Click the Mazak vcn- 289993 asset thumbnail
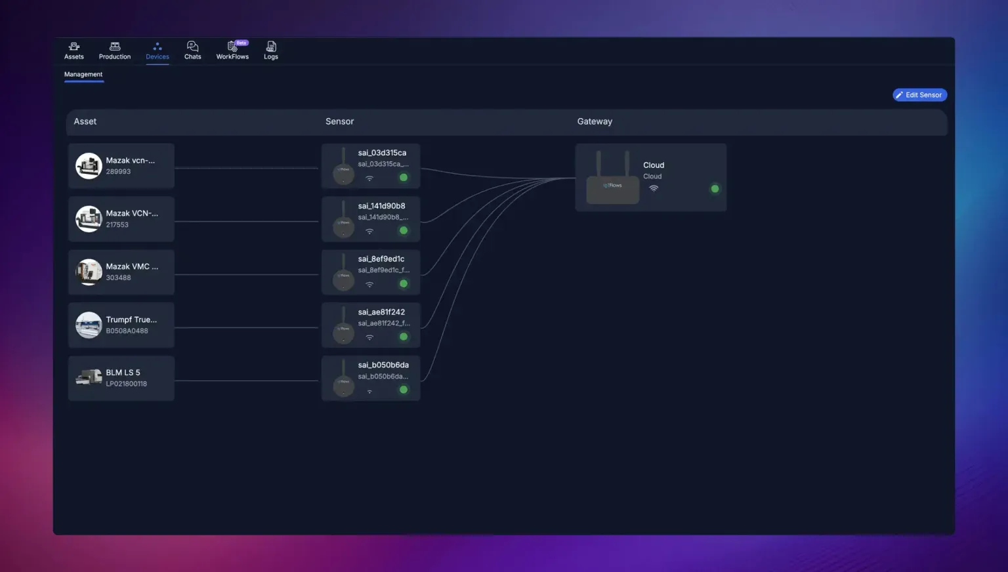This screenshot has width=1008, height=572. pyautogui.click(x=89, y=166)
